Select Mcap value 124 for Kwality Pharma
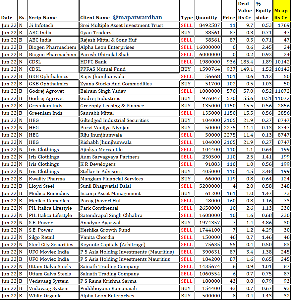This screenshot has height=300, width=291. tap(282, 179)
